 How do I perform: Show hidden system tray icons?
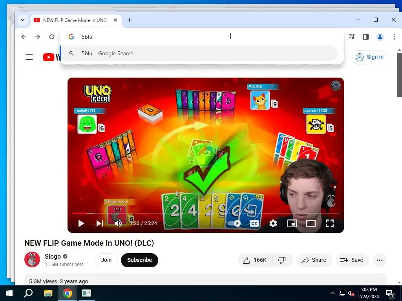332,293
